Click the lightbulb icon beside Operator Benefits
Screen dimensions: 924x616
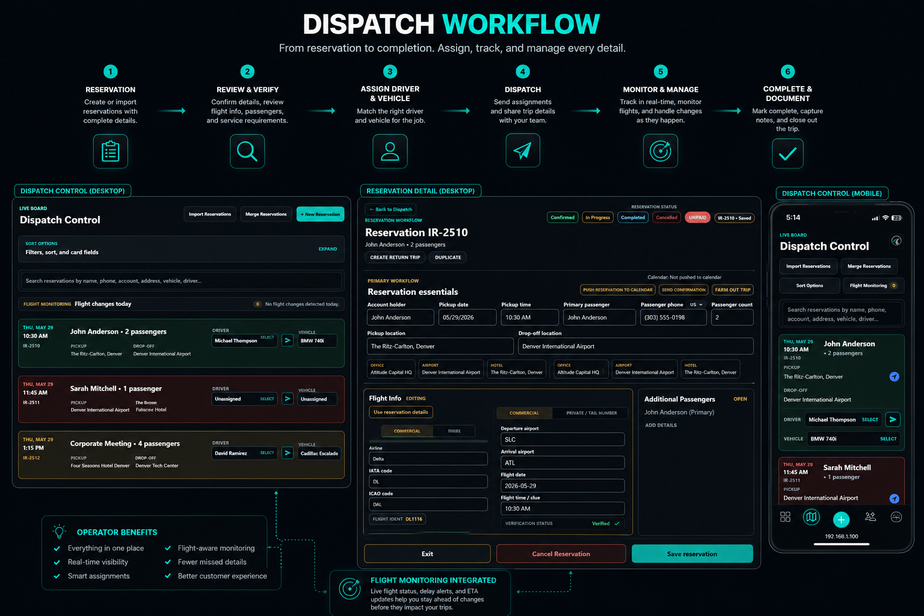pyautogui.click(x=59, y=532)
